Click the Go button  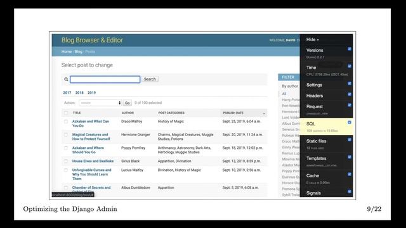[x=128, y=103]
